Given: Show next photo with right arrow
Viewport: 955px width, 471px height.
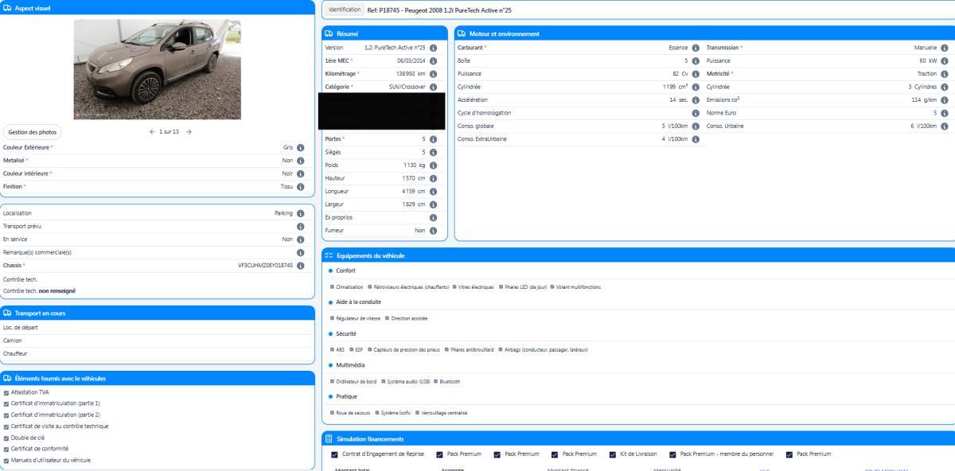Looking at the screenshot, I should (x=189, y=132).
